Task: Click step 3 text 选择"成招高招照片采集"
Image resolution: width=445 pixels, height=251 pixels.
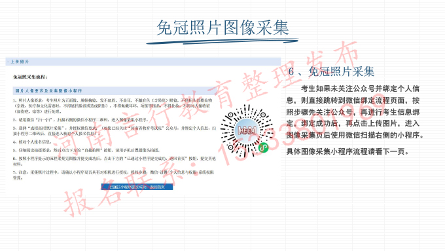Action: click(115, 131)
